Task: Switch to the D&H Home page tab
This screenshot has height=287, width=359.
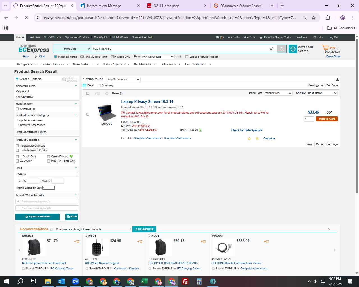Action: coord(177,6)
